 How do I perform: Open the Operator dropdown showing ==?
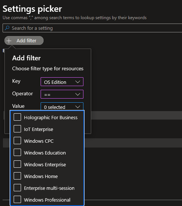[62, 94]
